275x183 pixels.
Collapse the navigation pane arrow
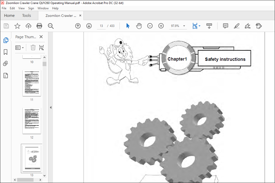click(x=51, y=107)
